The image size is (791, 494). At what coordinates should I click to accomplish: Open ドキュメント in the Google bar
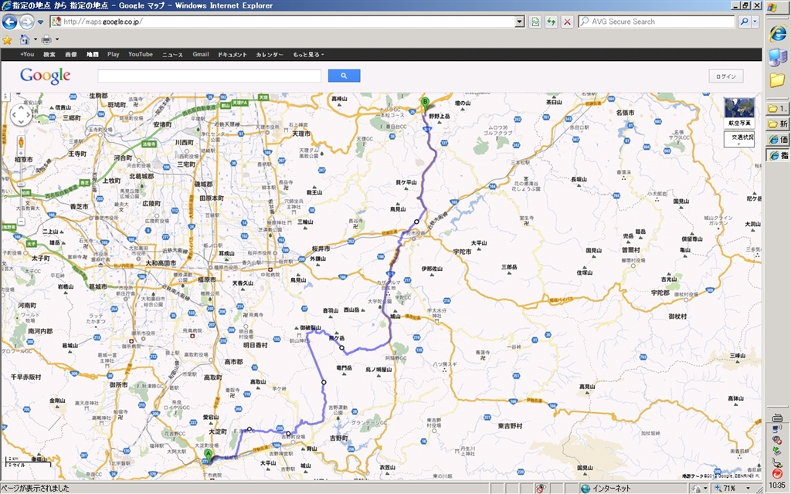click(233, 55)
